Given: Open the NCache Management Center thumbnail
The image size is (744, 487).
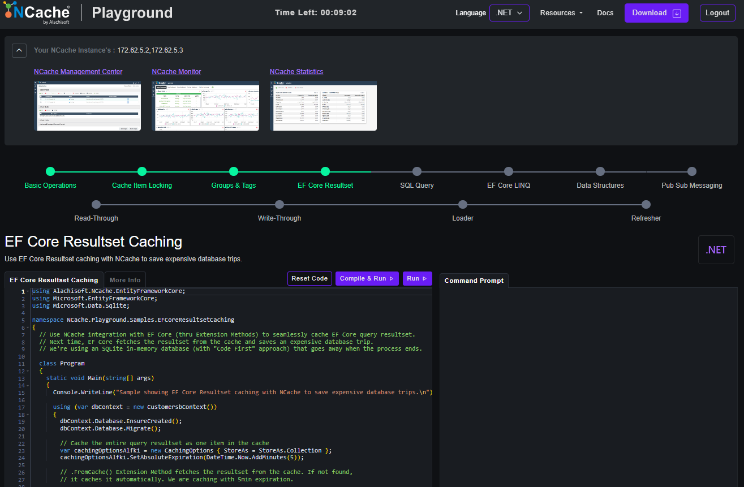Looking at the screenshot, I should (x=88, y=106).
